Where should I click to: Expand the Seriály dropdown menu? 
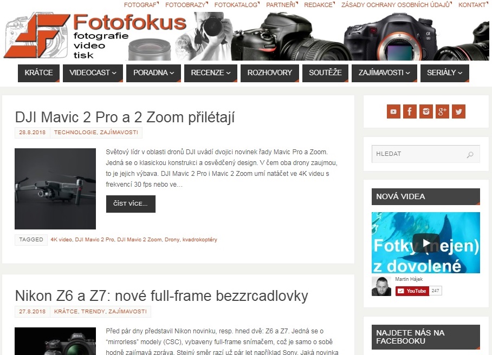(445, 73)
